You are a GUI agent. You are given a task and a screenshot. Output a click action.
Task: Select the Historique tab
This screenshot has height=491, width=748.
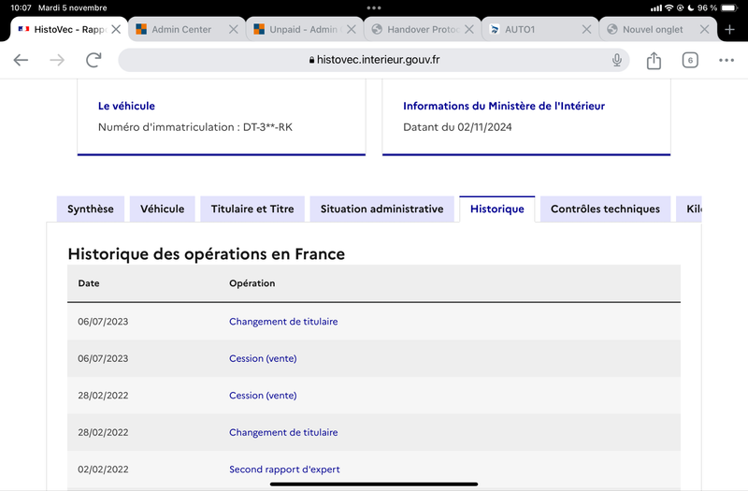(497, 209)
